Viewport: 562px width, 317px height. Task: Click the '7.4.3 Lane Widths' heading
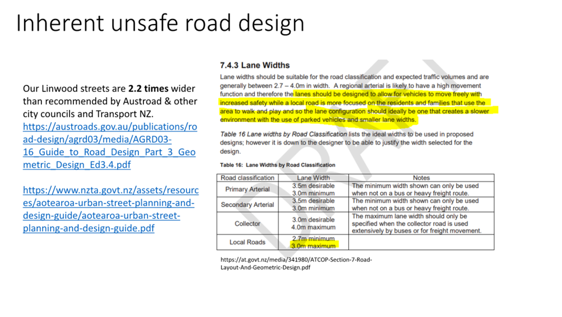pos(255,65)
